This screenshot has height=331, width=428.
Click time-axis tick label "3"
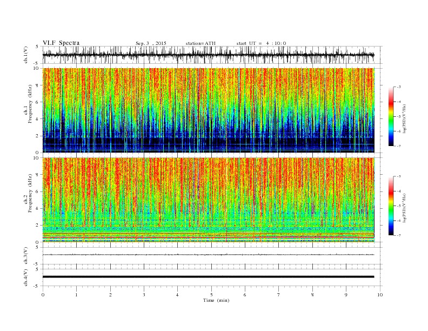pos(144,295)
